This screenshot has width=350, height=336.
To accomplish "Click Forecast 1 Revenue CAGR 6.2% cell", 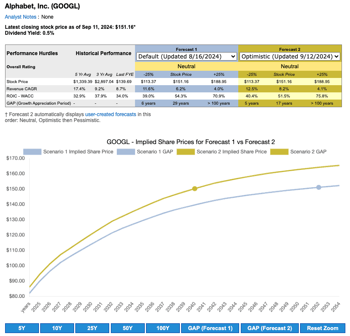I will 181,89.
